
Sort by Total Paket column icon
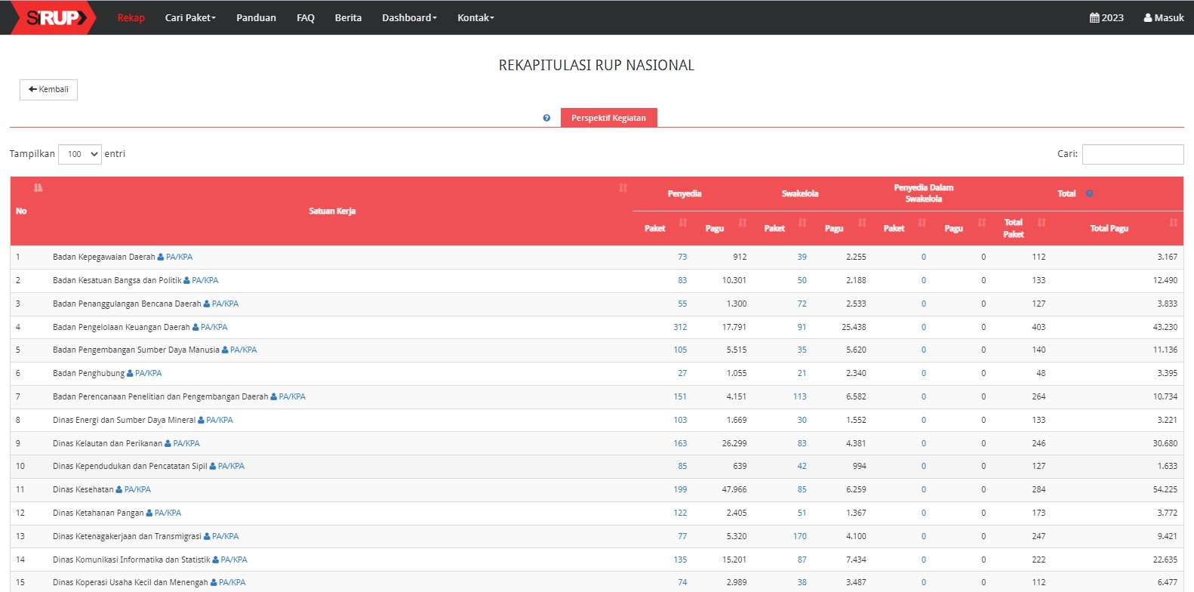[x=1042, y=222]
